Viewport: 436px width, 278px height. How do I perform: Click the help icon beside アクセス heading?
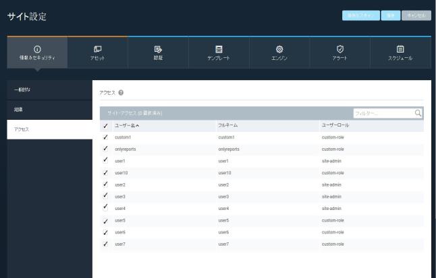point(121,92)
